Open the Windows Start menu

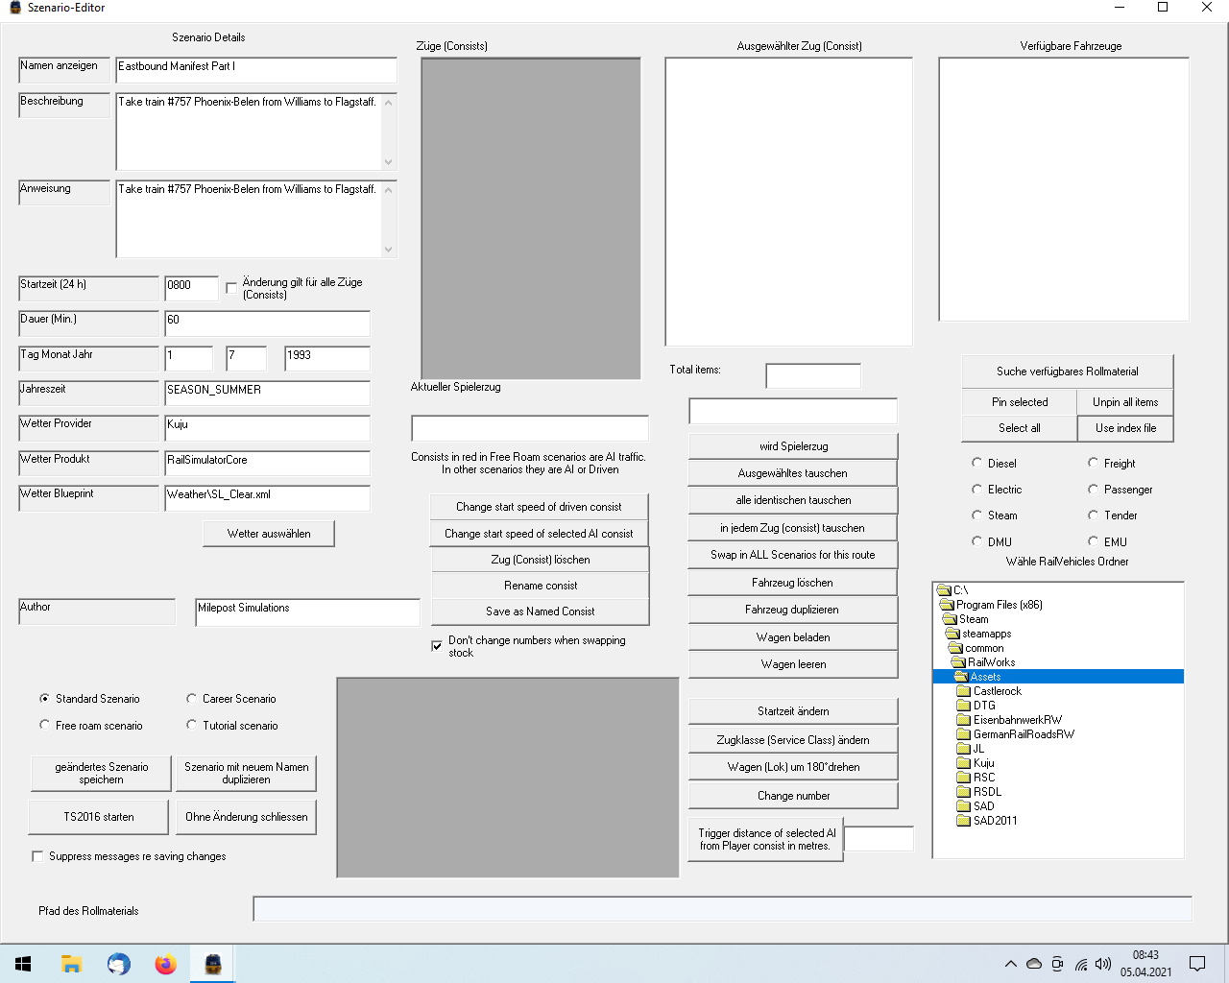coord(23,964)
